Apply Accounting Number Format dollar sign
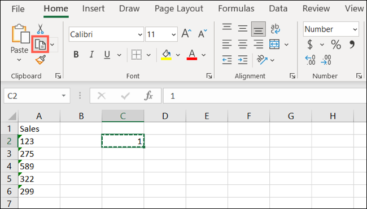Viewport: 367px width, 209px height. [310, 45]
